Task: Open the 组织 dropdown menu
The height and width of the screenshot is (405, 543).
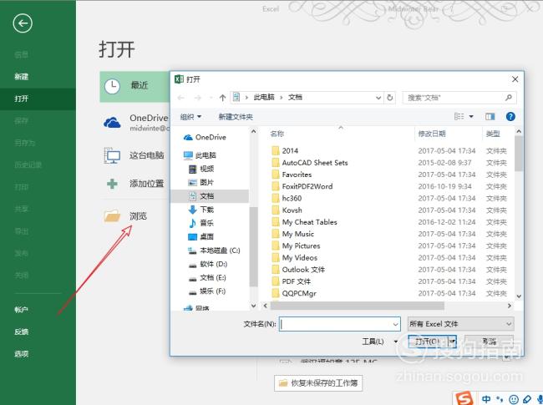Action: click(190, 117)
